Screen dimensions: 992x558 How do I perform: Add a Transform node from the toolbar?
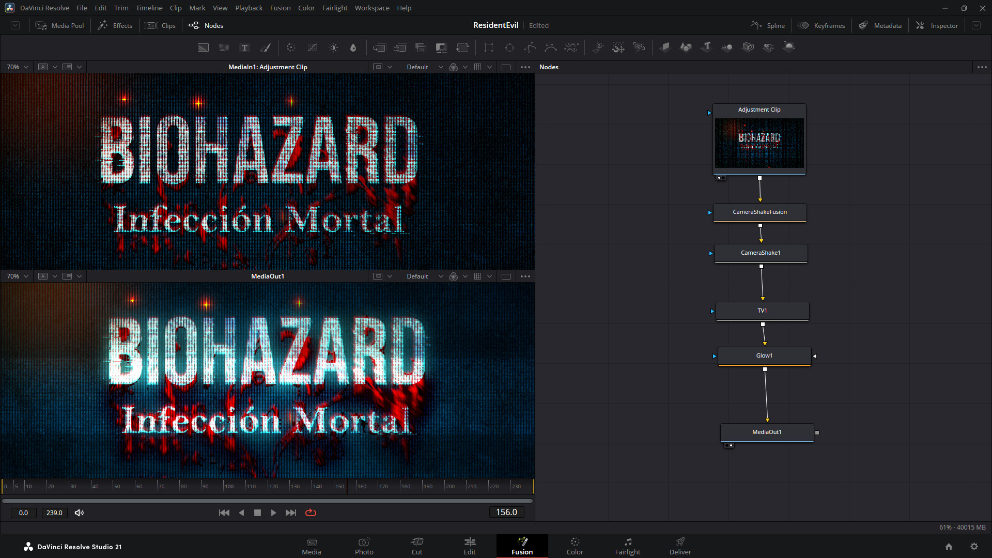(x=462, y=48)
